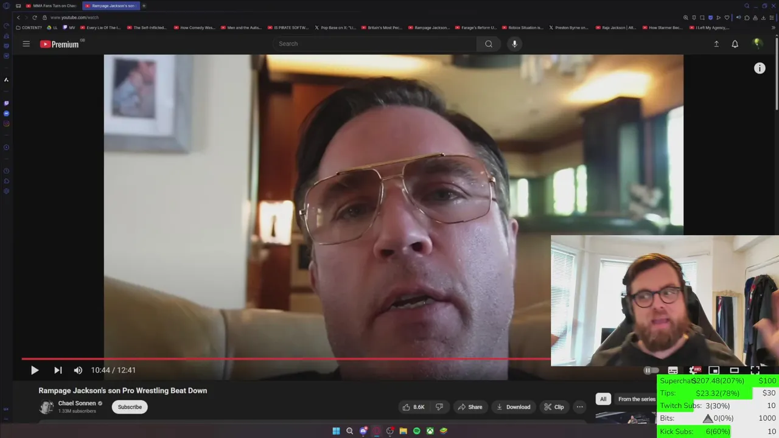Open How Starmer Bec... bookmark
The width and height of the screenshot is (779, 438).
tap(663, 27)
